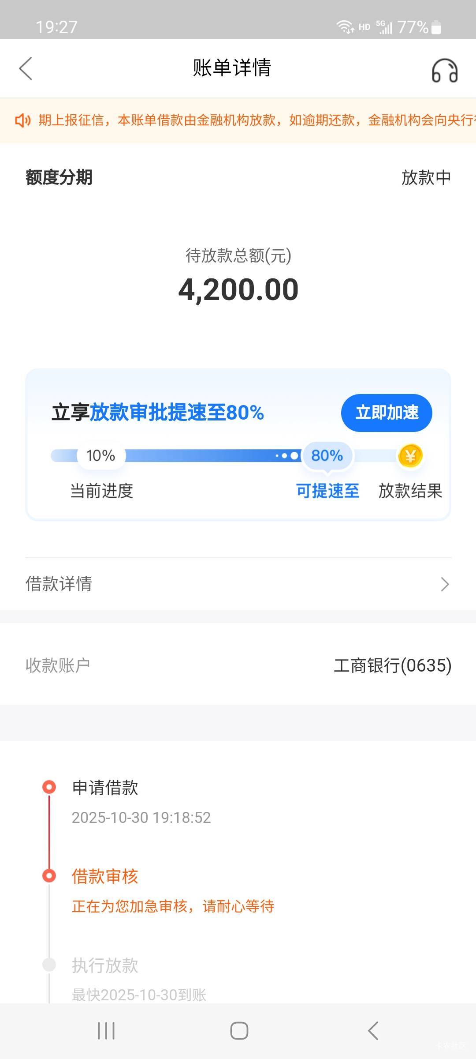This screenshot has width=476, height=1059.
Task: Tap the 借款审核 timeline dot
Action: click(x=49, y=875)
